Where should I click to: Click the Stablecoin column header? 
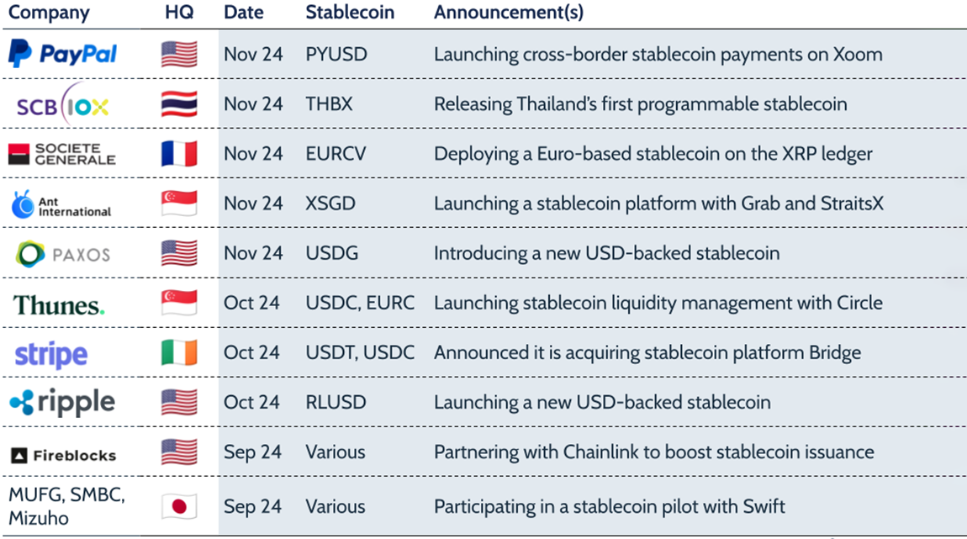(348, 13)
